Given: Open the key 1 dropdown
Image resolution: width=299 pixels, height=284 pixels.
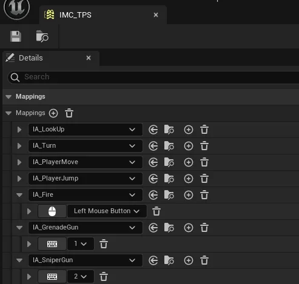Looking at the screenshot, I should click(81, 244).
